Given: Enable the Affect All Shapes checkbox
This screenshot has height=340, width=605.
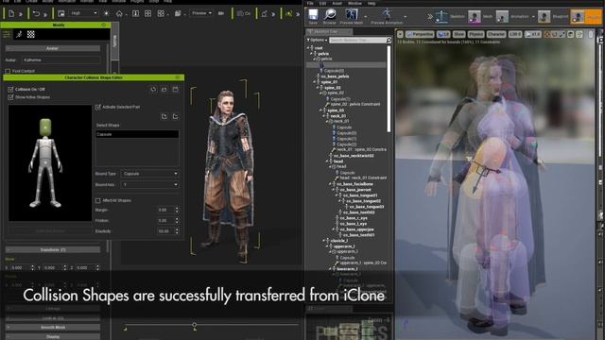Looking at the screenshot, I should pos(98,200).
